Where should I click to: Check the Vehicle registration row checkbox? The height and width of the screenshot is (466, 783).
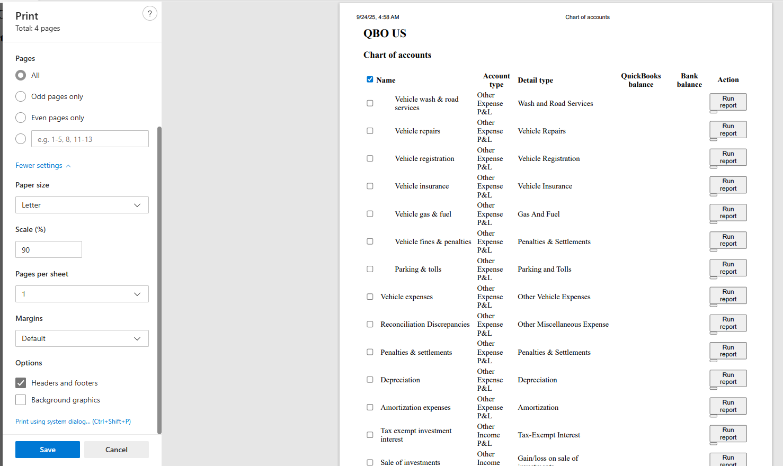coord(370,158)
